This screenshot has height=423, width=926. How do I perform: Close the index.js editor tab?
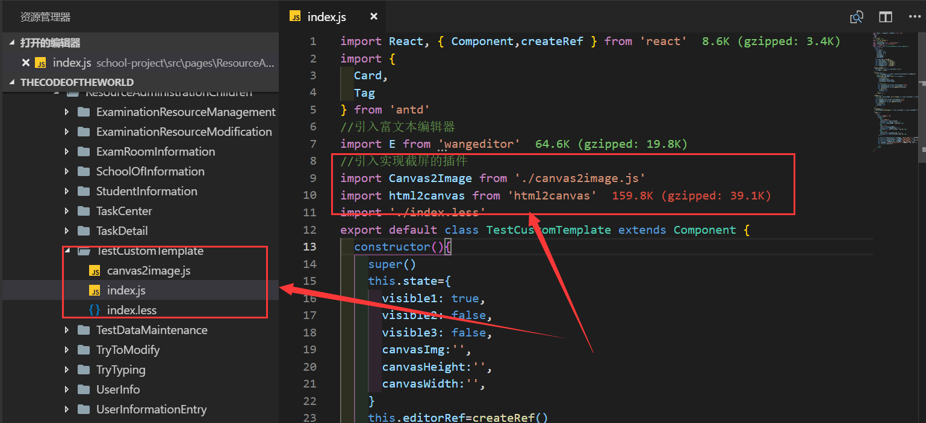click(374, 17)
